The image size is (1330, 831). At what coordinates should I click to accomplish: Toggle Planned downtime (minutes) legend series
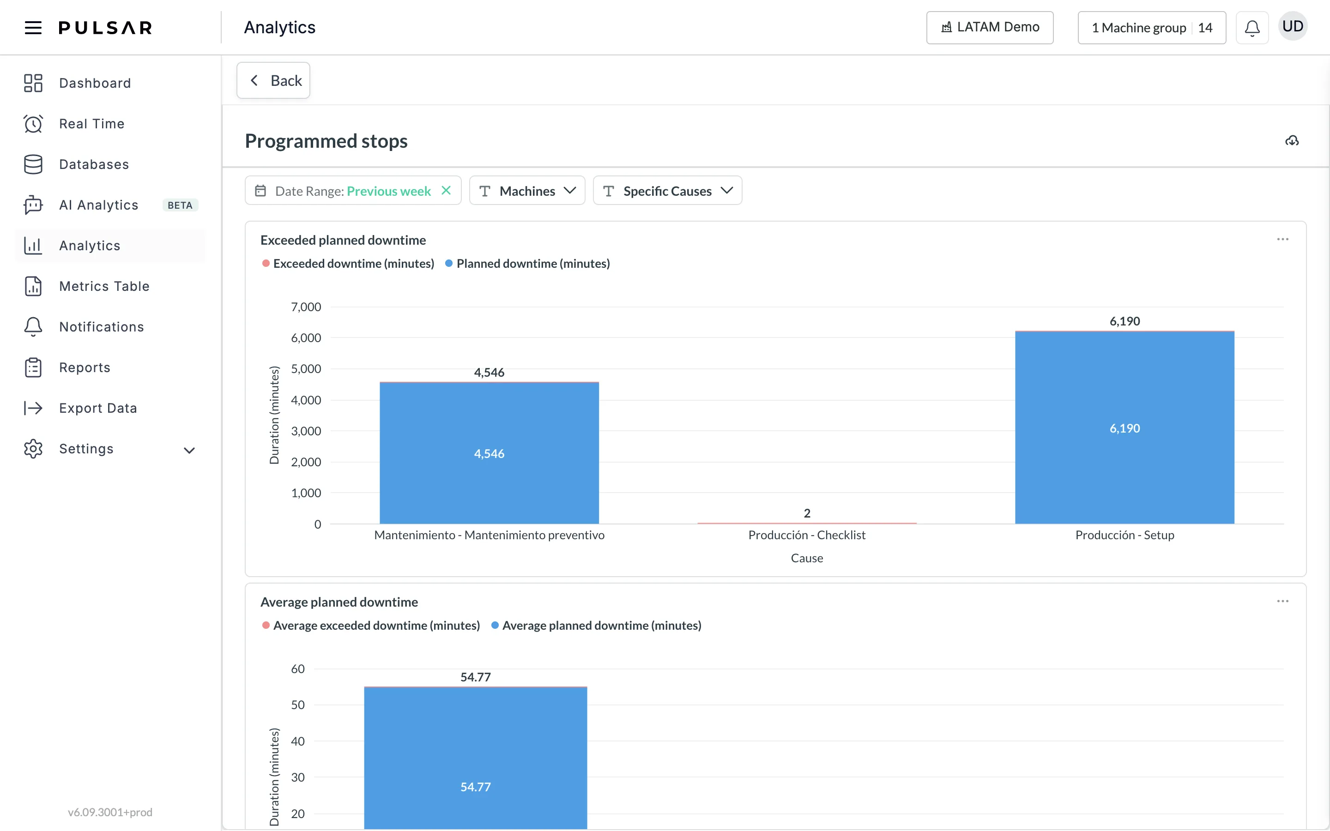click(x=527, y=264)
